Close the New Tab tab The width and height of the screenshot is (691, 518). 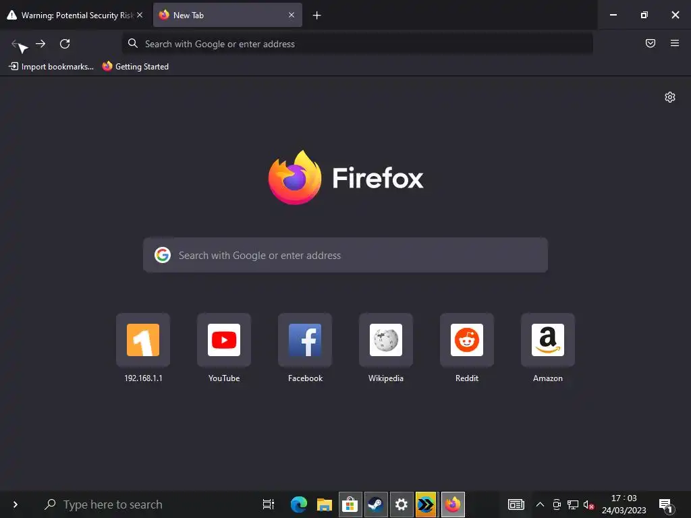(292, 15)
